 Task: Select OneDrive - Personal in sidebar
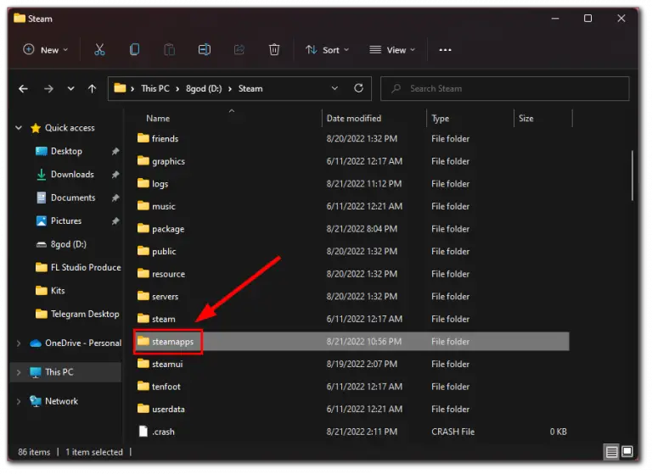click(x=76, y=343)
